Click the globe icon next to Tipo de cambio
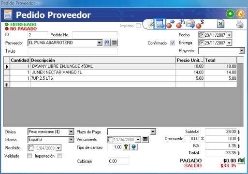Image resolution: width=248 pixels, height=174 pixels. click(x=134, y=147)
